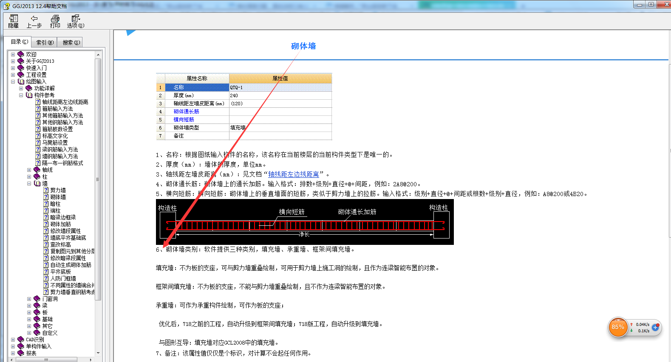Open help topic icon for 轴线距离左边线距离
Image resolution: width=671 pixels, height=362 pixels.
[38, 102]
